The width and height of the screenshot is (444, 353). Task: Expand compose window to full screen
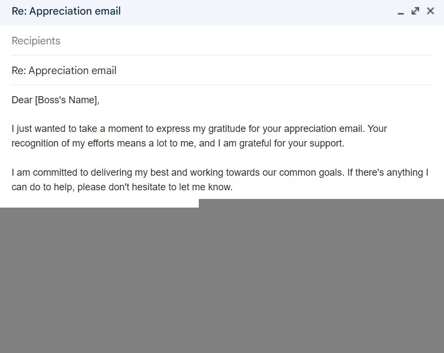[415, 11]
